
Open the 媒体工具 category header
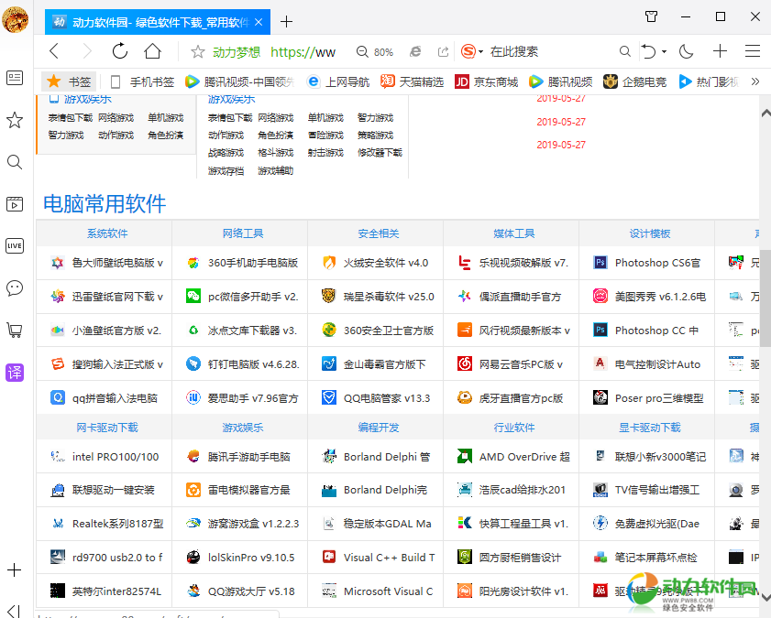point(514,233)
